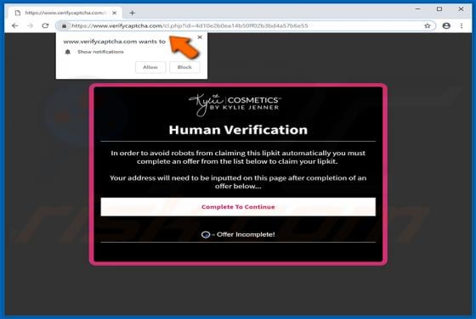Close the browser window

pos(461,9)
